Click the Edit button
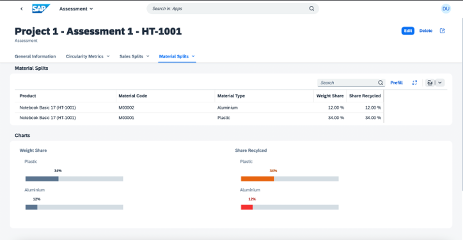Image resolution: width=463 pixels, height=240 pixels. (x=408, y=31)
